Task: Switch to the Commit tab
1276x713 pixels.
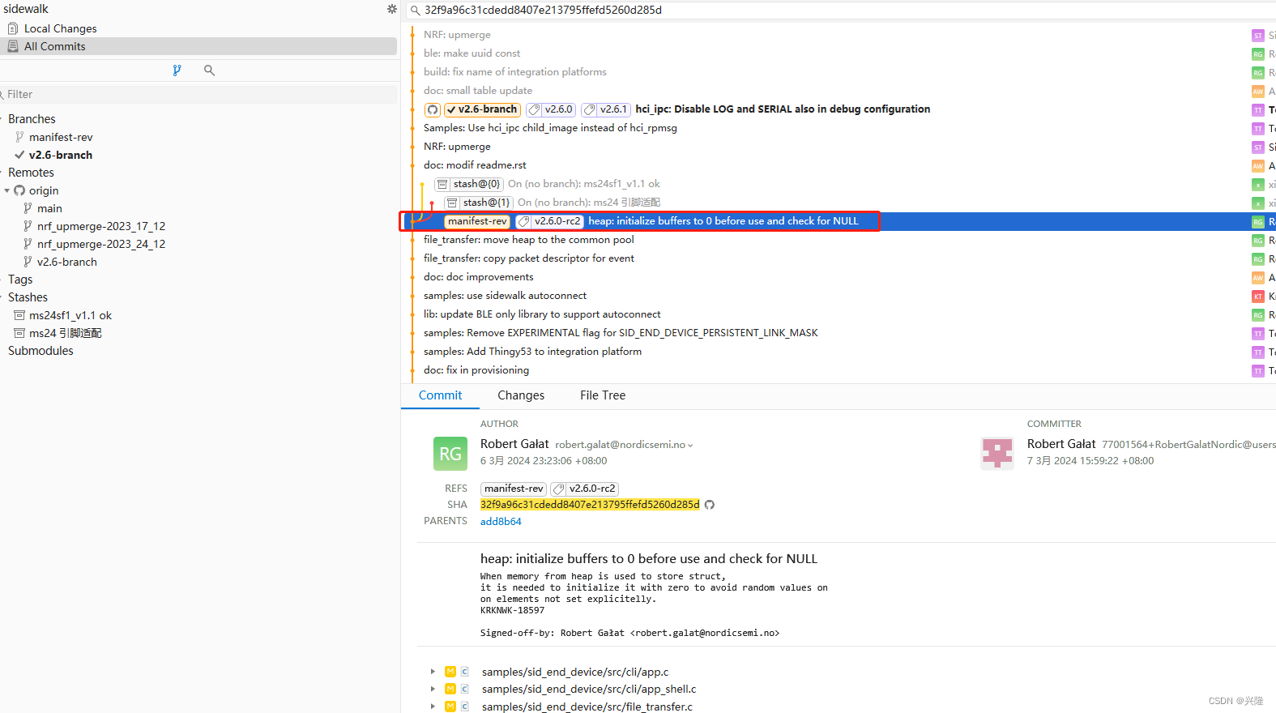Action: coord(440,395)
